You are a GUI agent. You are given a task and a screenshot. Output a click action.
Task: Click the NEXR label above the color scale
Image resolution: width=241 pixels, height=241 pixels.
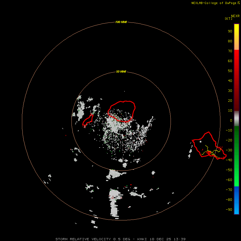coord(235,16)
